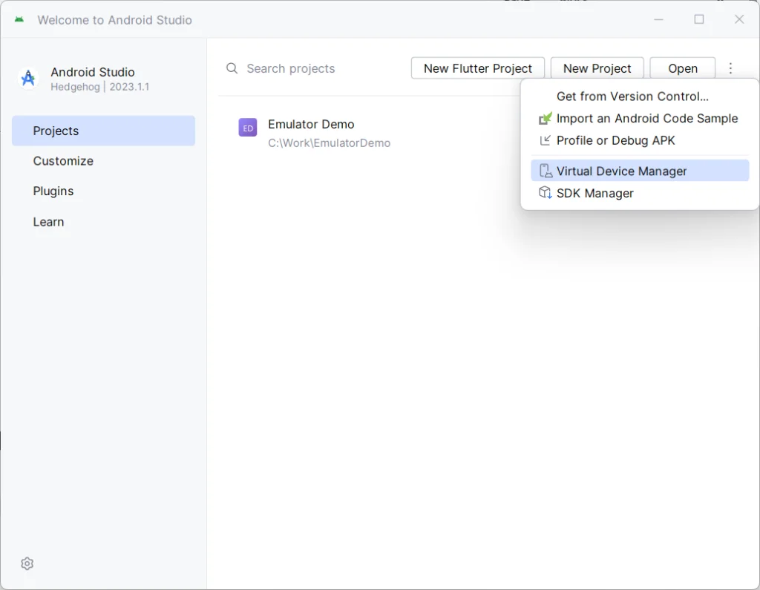The image size is (760, 590).
Task: Maximize the Welcome to Android Studio window
Action: click(699, 19)
